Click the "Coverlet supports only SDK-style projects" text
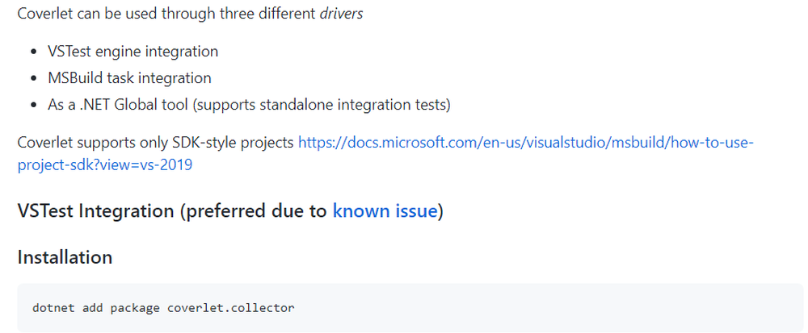This screenshot has height=333, width=808. pos(156,143)
